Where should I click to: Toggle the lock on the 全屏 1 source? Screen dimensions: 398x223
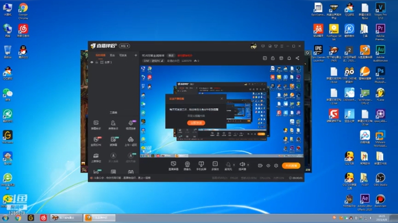pyautogui.click(x=97, y=62)
